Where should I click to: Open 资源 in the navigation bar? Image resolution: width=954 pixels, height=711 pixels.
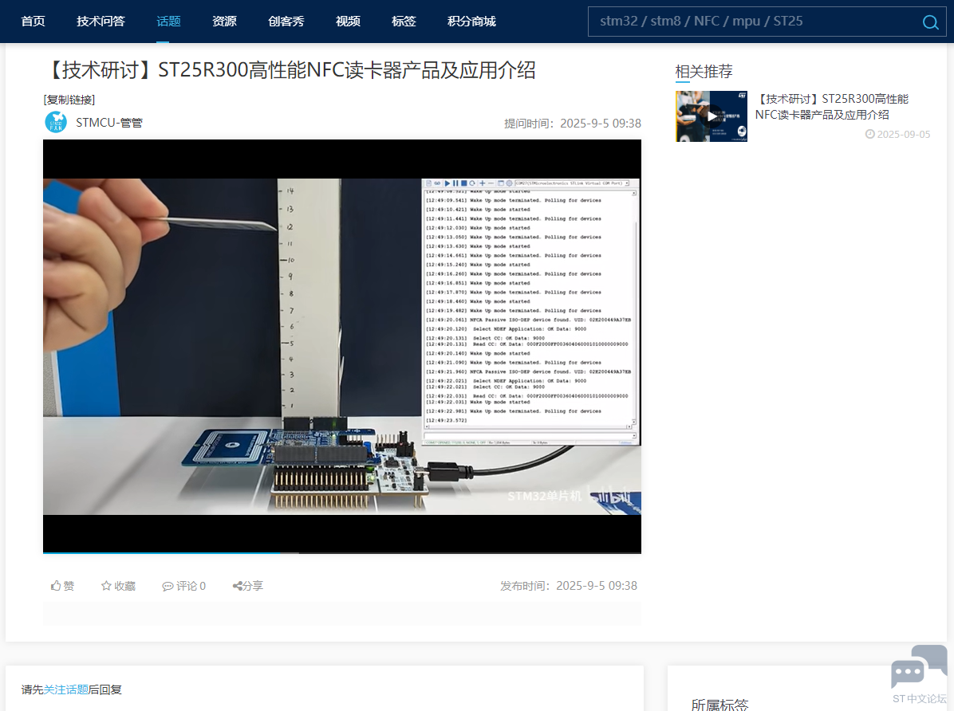224,22
